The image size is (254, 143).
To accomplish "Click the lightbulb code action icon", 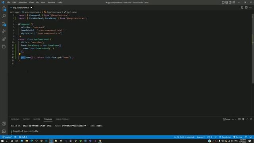I will coord(20,54).
